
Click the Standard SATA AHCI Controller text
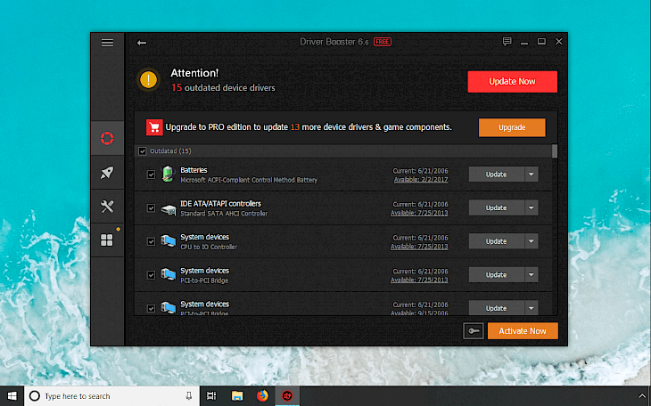(224, 214)
